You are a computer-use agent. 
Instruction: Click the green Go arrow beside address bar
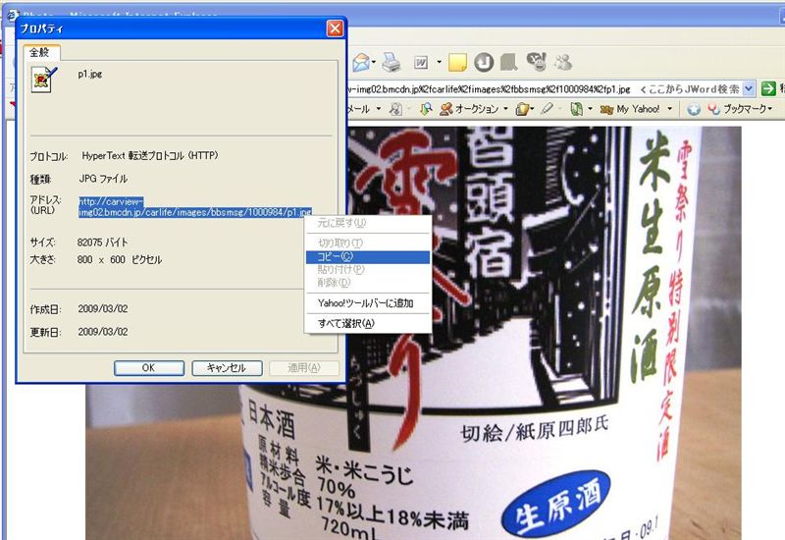(x=768, y=89)
